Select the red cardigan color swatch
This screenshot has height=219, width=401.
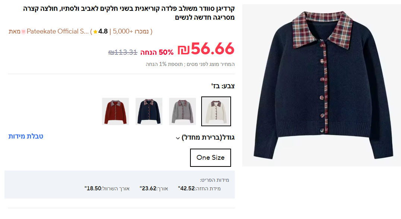[x=115, y=111]
